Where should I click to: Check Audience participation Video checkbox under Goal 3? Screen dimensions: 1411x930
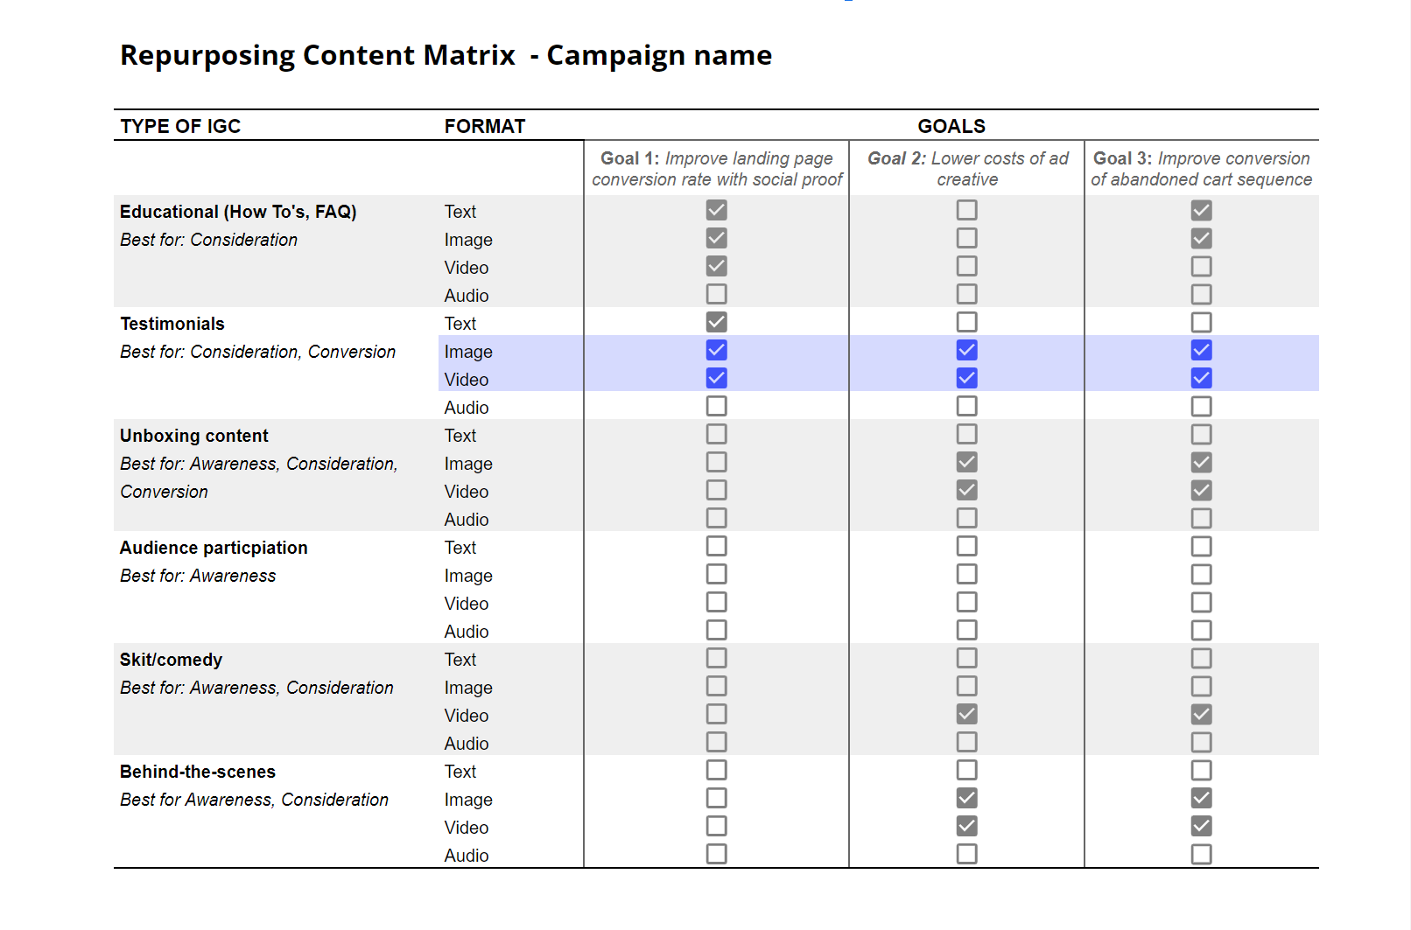click(1201, 602)
